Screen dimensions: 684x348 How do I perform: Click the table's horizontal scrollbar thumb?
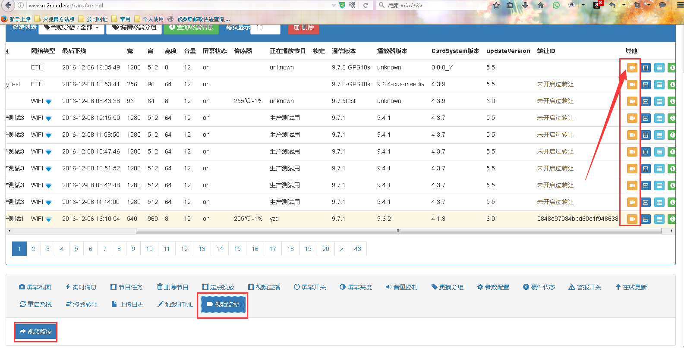click(399, 231)
